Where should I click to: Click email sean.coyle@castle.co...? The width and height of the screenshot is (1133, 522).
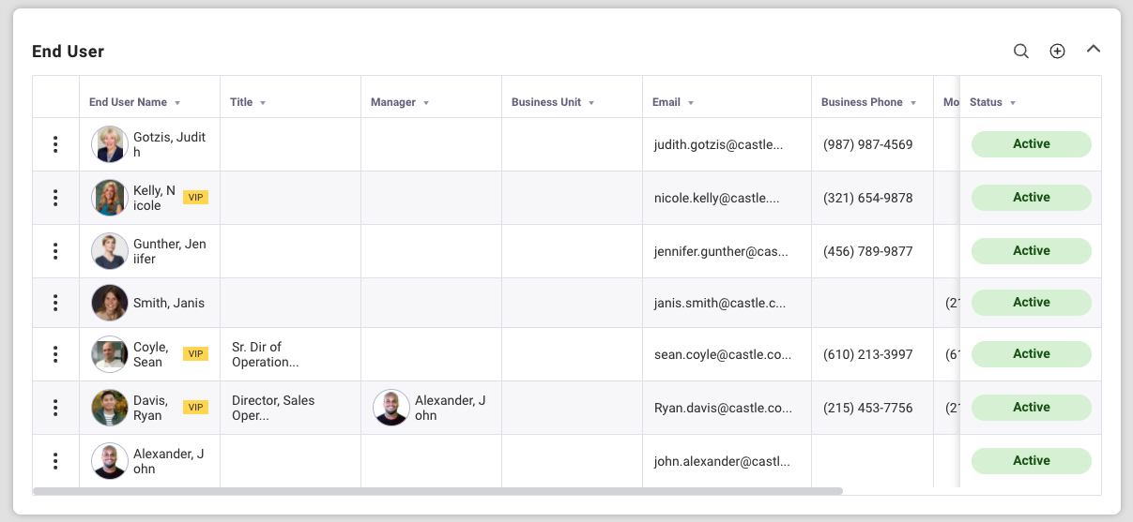722,355
